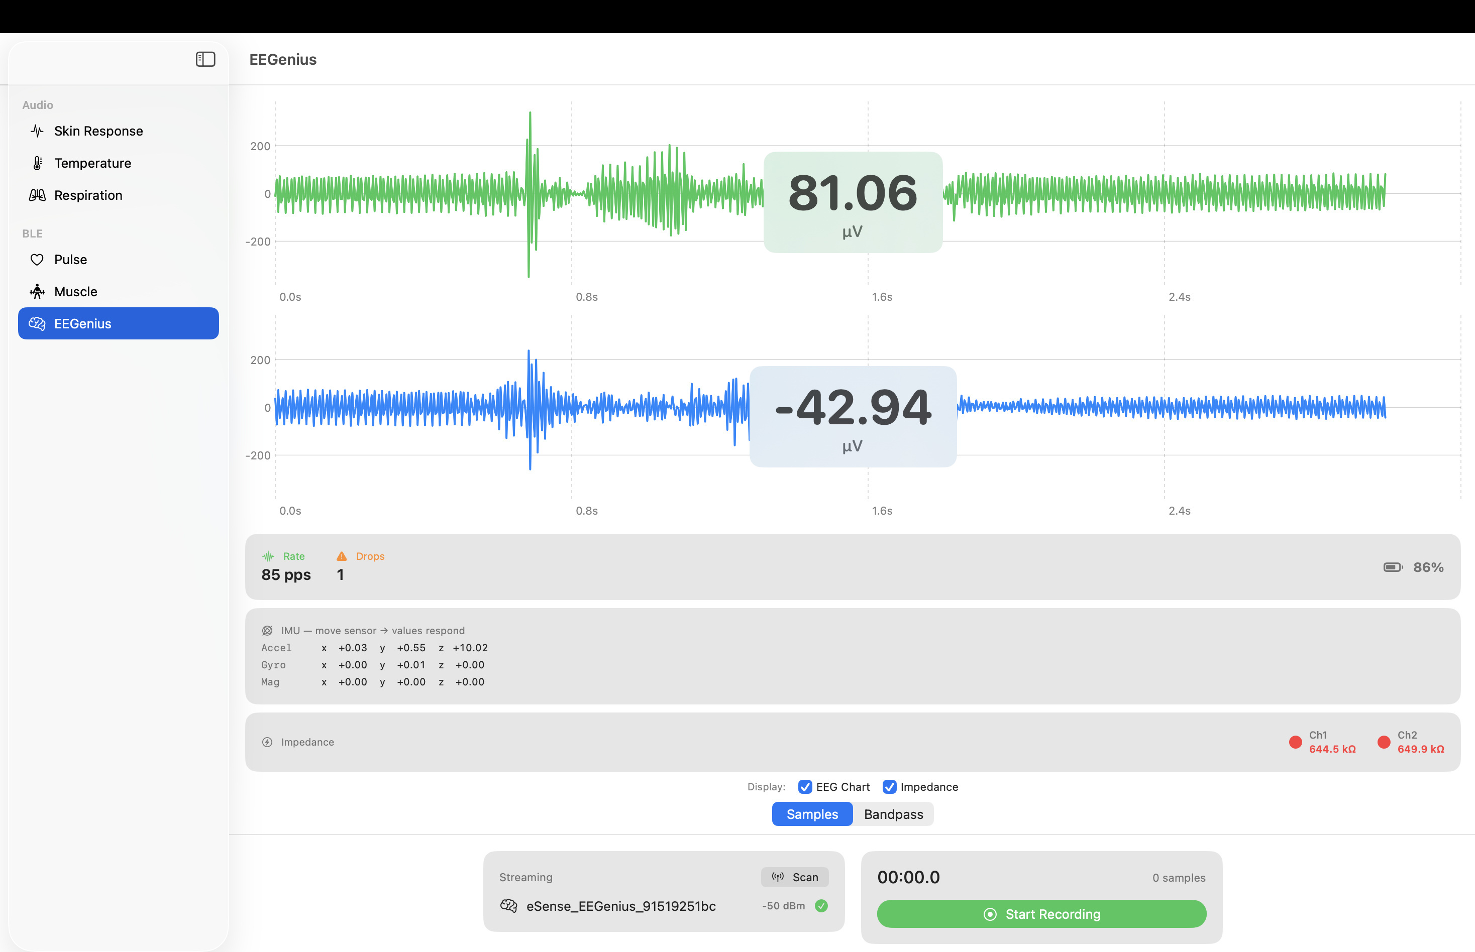Screen dimensions: 1475x952
Task: Uncheck the Impedance display checkbox
Action: pyautogui.click(x=889, y=787)
